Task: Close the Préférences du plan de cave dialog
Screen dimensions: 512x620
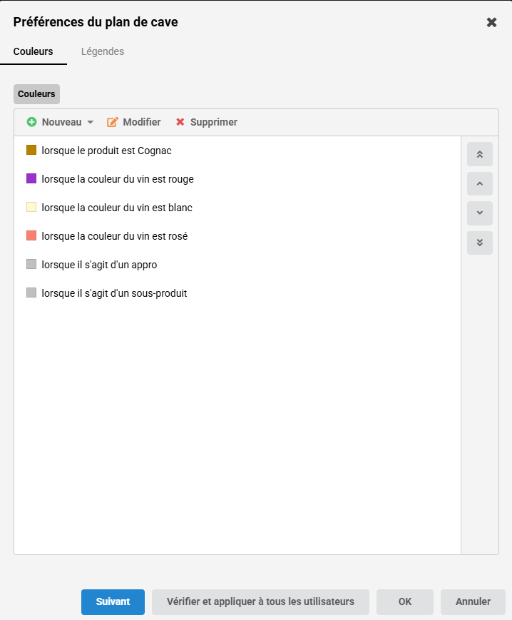Action: pyautogui.click(x=491, y=22)
